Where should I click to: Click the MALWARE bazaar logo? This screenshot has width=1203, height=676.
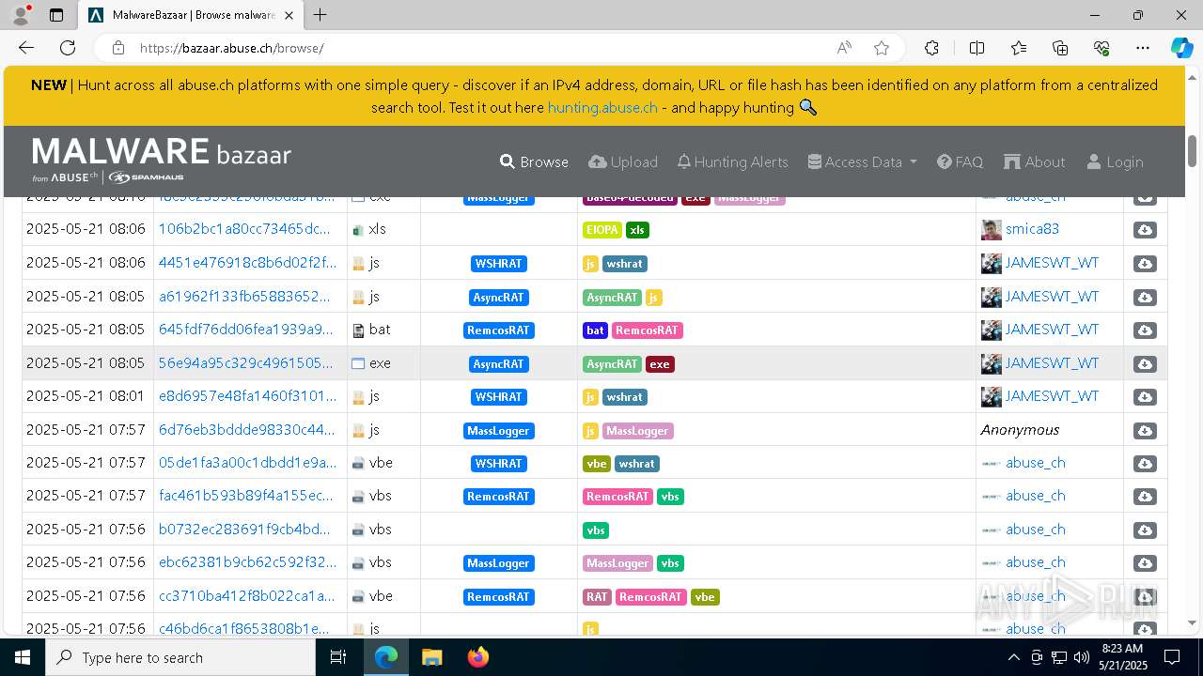point(161,159)
